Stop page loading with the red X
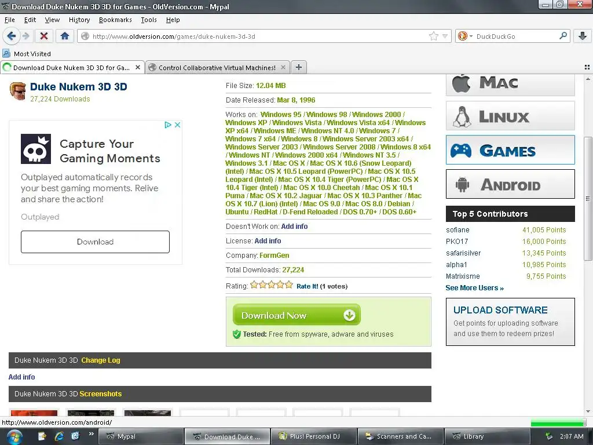Viewport: 593px width, 445px height. tap(44, 37)
